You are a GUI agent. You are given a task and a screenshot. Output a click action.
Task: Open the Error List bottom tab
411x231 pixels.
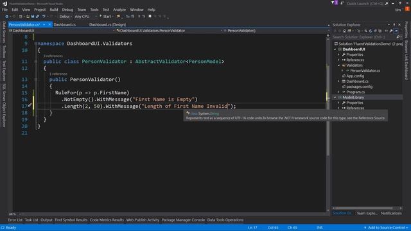point(15,220)
